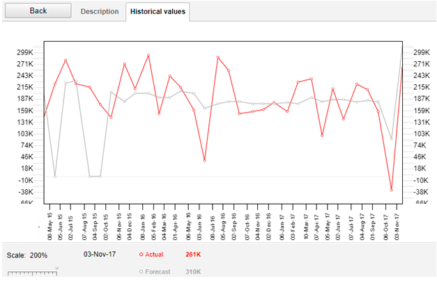Switch to the Description tab
The image size is (437, 281).
coord(100,12)
